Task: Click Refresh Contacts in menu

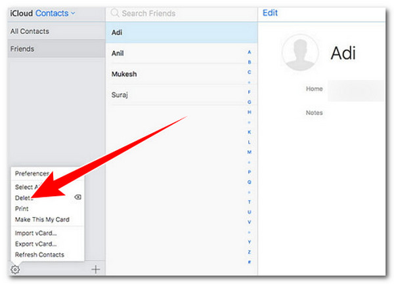Action: tap(39, 254)
